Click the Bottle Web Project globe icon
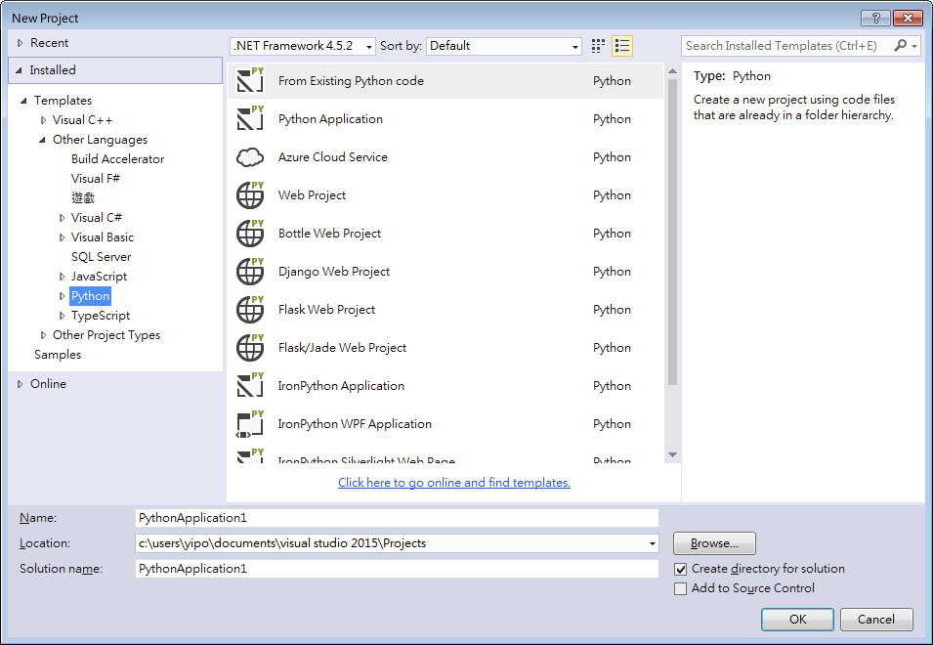This screenshot has width=933, height=645. click(250, 233)
